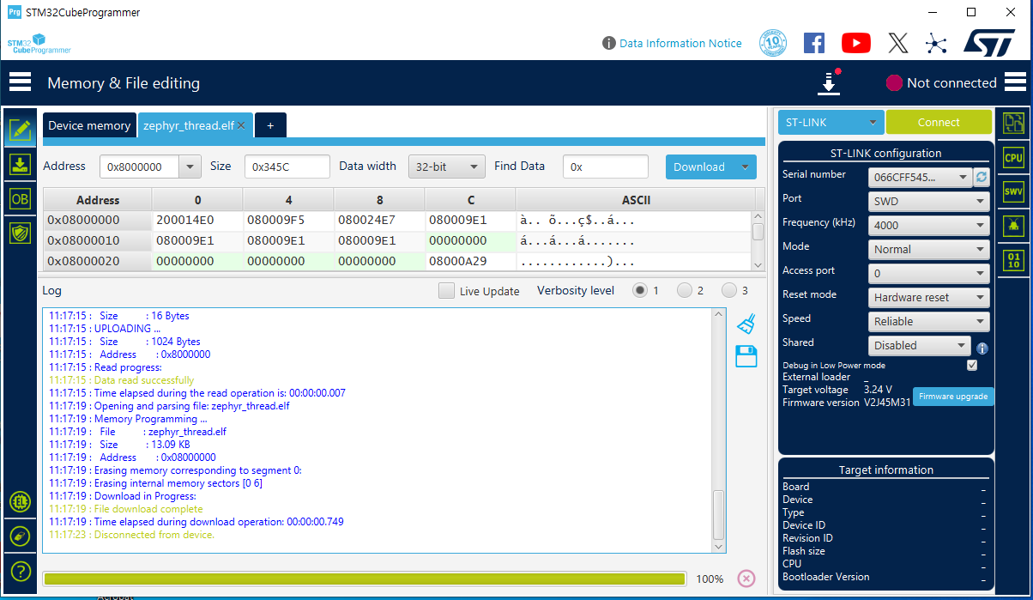Save the log with the floppy disk icon

pyautogui.click(x=746, y=356)
